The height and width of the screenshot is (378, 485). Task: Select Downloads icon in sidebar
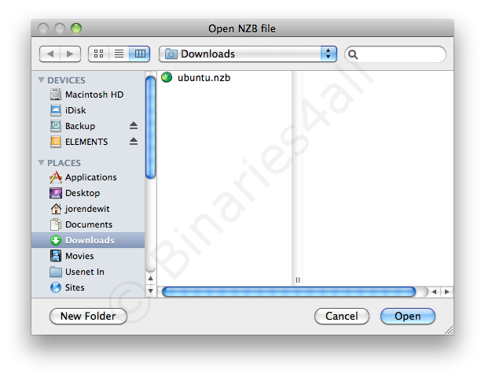pos(56,240)
